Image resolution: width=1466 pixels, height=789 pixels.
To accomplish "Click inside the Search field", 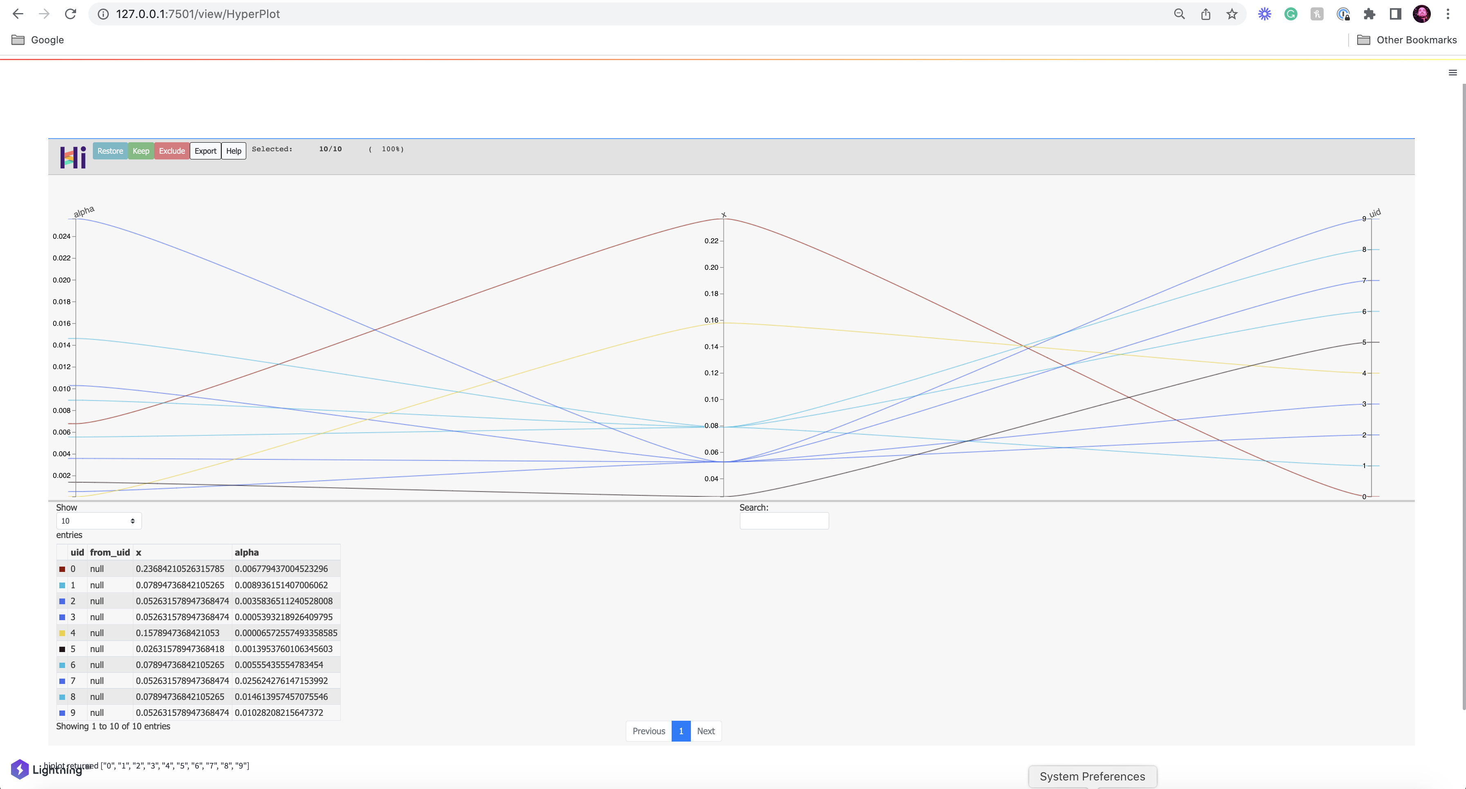I will 784,520.
